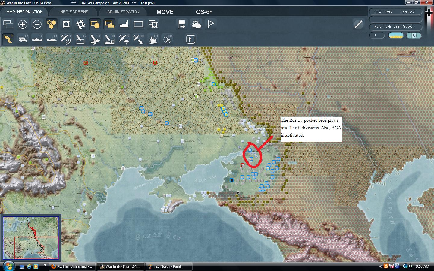Click the rectangle-with-bracket toolbar icon
434x271 pixels.
pos(153,24)
